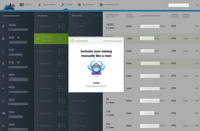Open BCN CPU cores dropdown
Screen dimensions: 200x131
pos(62,39)
